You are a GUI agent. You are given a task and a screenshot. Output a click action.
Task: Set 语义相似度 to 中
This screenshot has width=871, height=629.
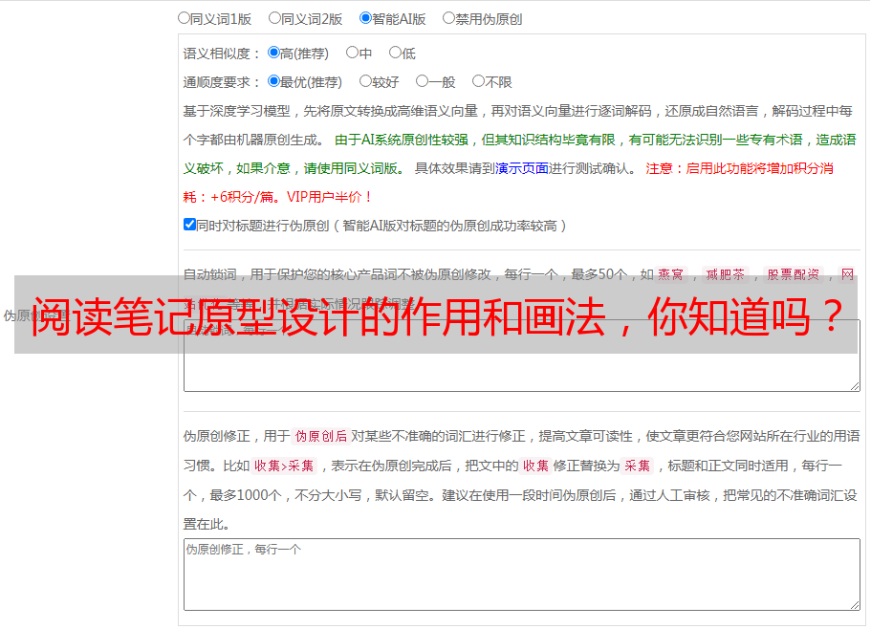[352, 53]
